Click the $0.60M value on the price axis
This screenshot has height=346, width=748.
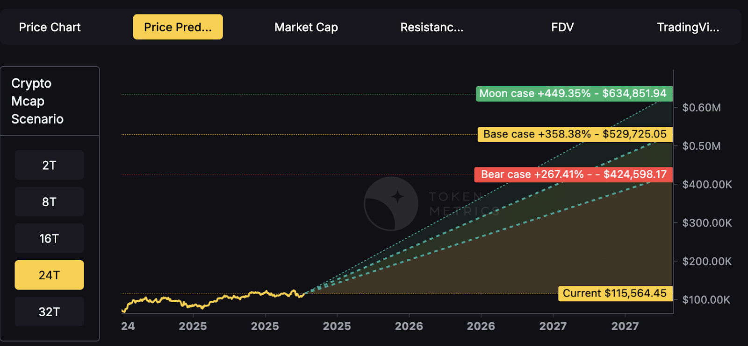pyautogui.click(x=706, y=108)
